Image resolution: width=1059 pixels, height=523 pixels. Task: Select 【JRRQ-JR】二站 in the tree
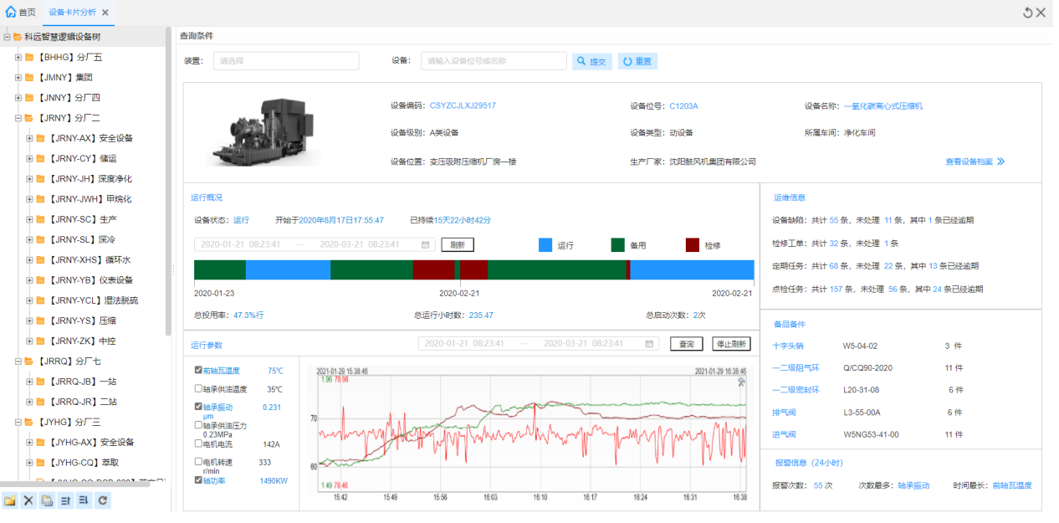(x=83, y=402)
